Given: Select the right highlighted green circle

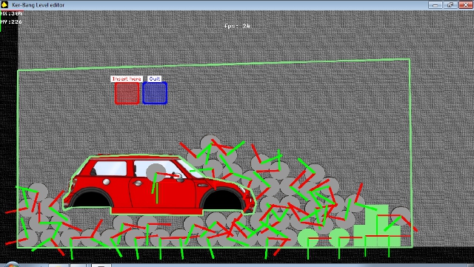Looking at the screenshot, I should tap(339, 237).
